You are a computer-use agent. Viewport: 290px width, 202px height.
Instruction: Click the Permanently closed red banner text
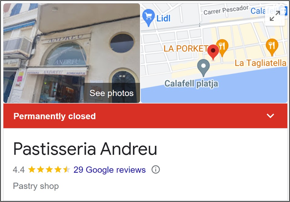[54, 116]
